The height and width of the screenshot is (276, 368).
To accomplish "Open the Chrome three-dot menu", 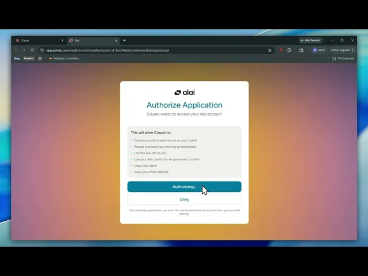I will [352, 50].
